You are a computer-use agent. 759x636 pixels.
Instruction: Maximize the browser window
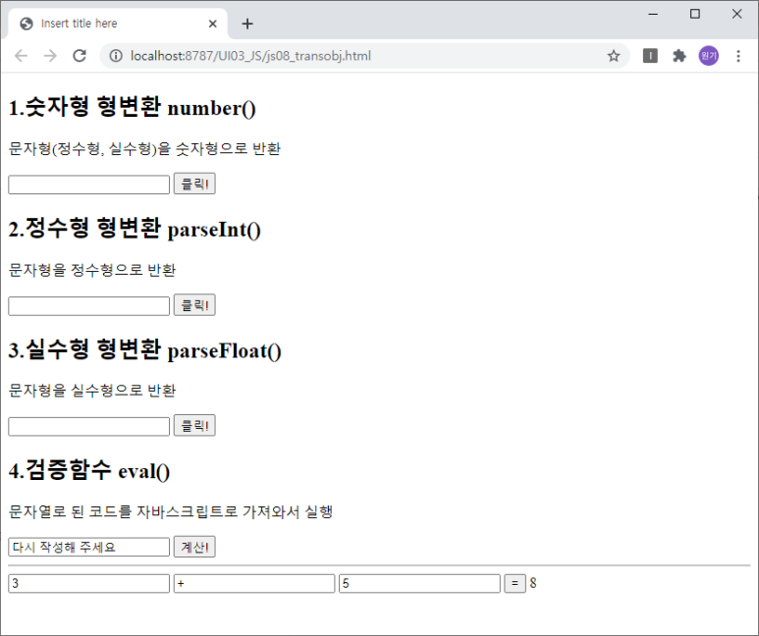(695, 14)
